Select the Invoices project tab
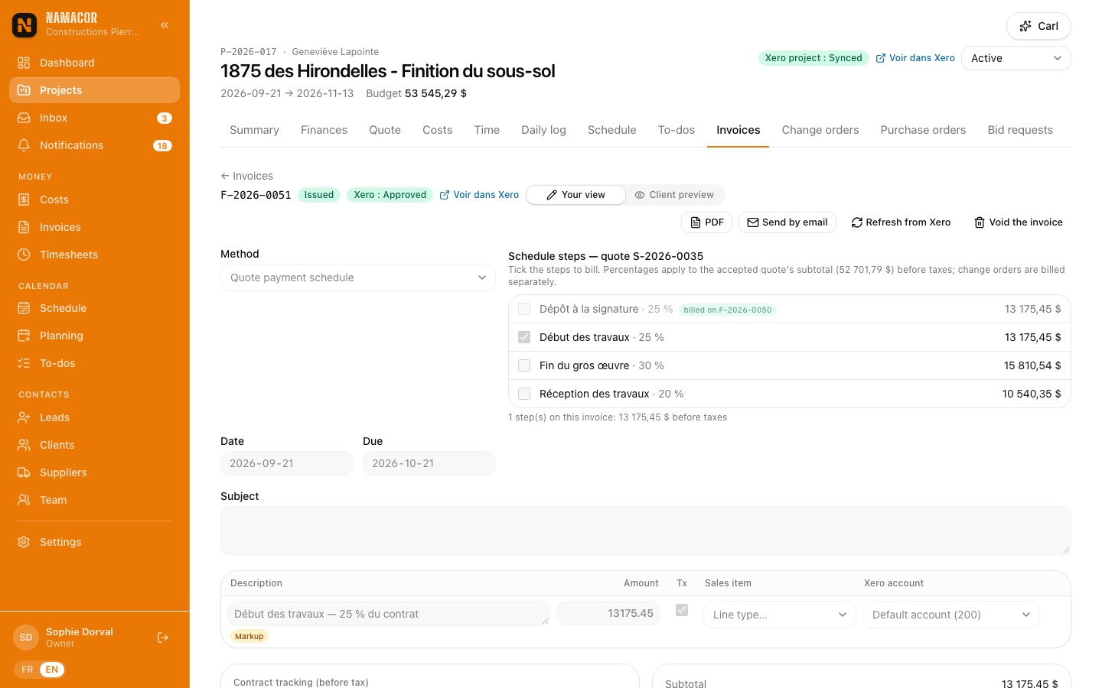The width and height of the screenshot is (1102, 688). [738, 130]
